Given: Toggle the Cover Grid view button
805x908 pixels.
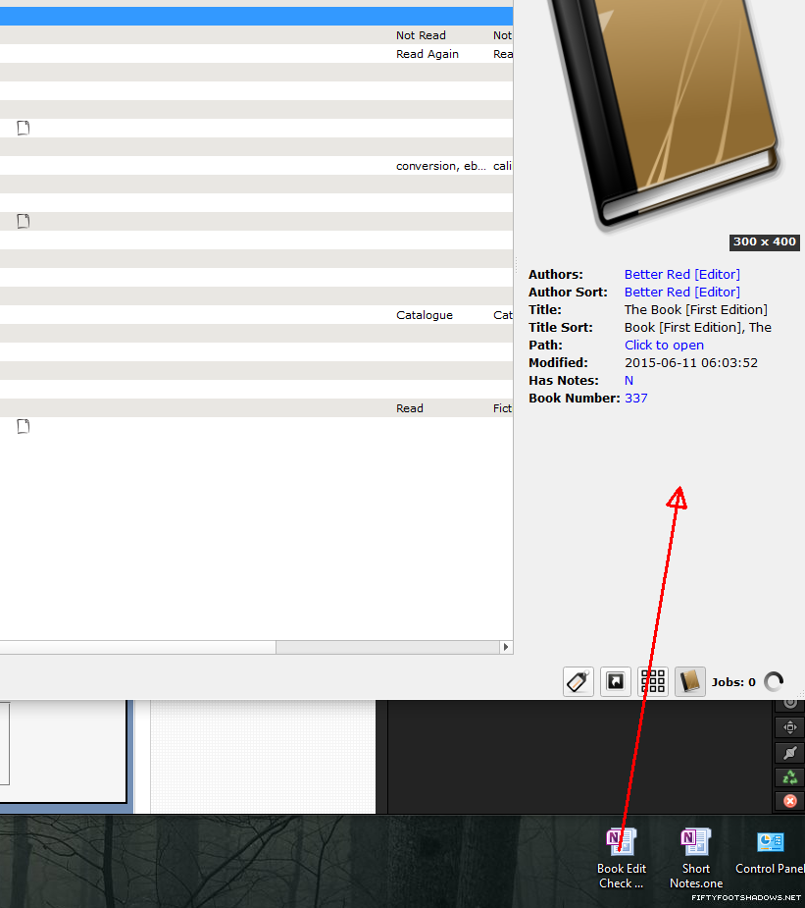Looking at the screenshot, I should [x=653, y=681].
